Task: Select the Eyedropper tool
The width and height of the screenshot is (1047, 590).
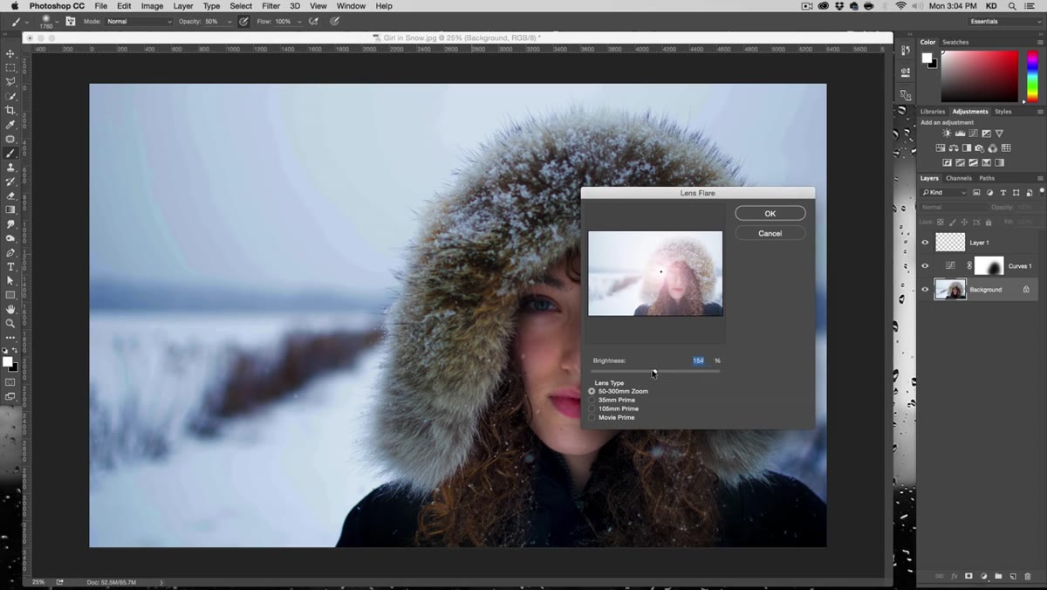Action: point(10,125)
